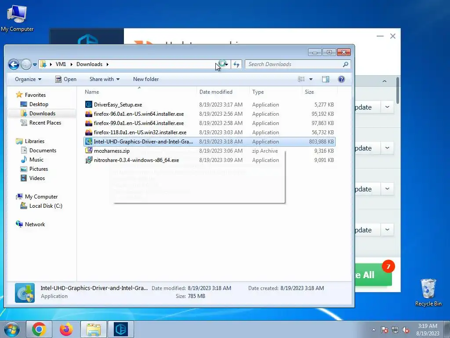Open Explorer help icon
The width and height of the screenshot is (450, 338).
click(341, 79)
